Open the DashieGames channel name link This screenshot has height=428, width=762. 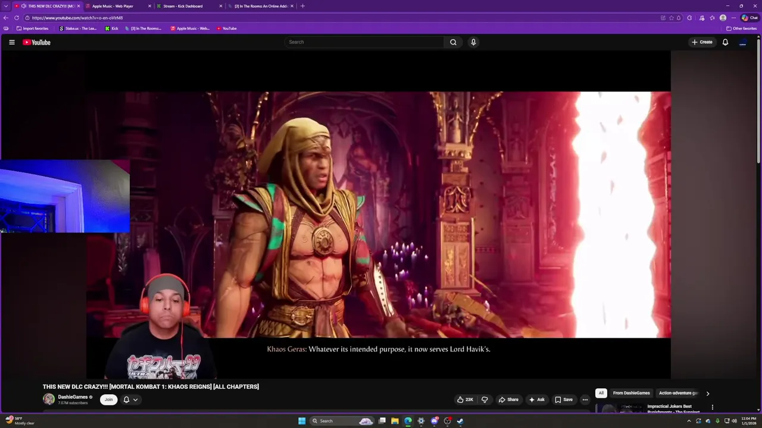(73, 397)
